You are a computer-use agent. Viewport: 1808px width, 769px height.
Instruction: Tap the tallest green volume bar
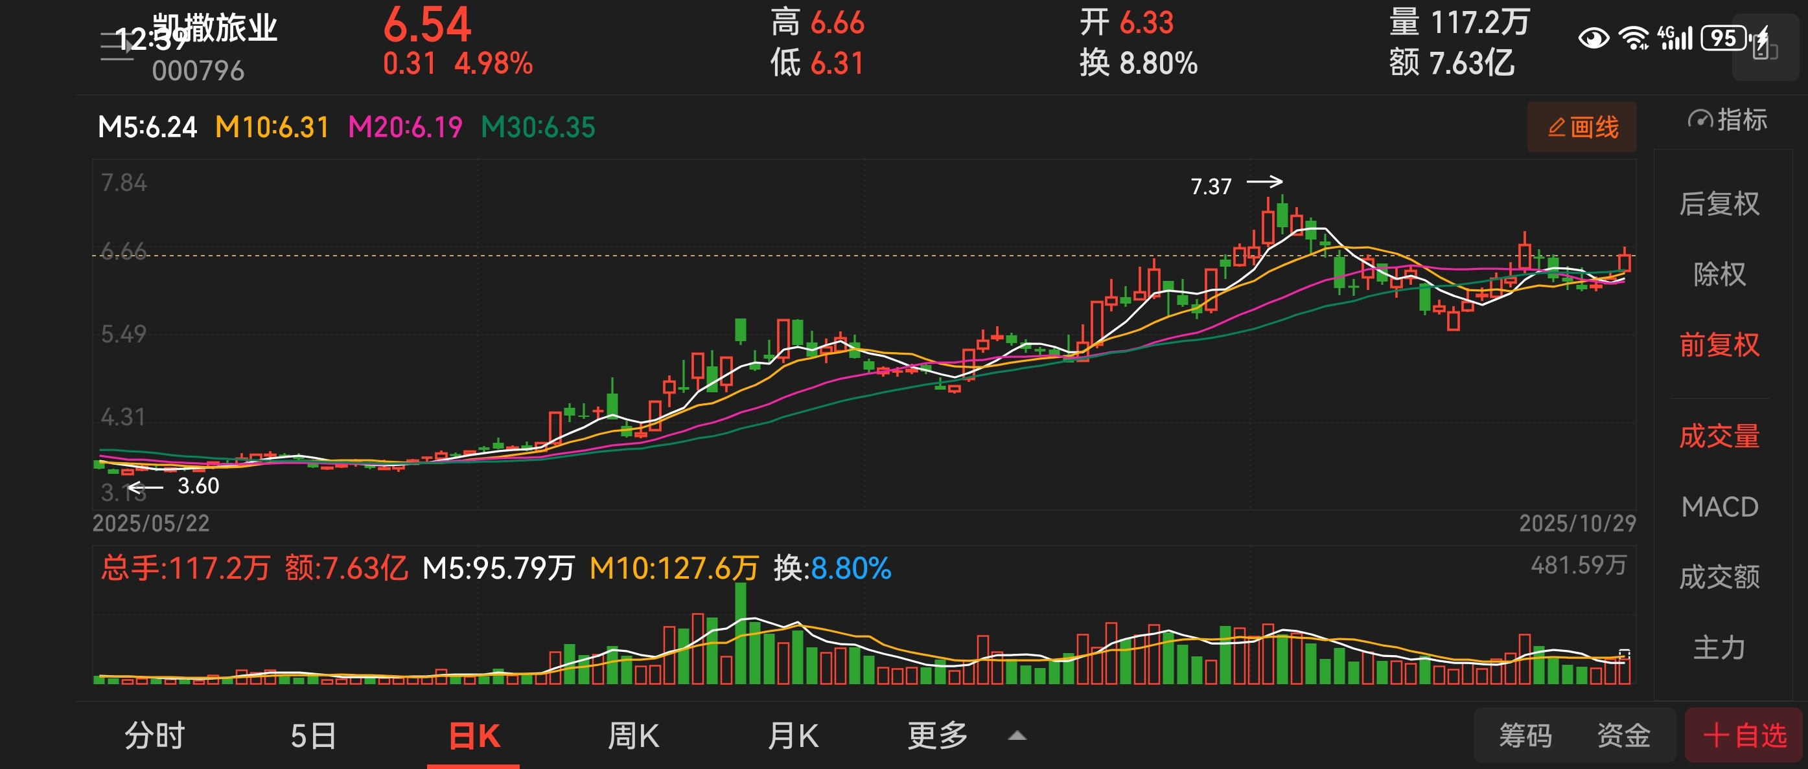pyautogui.click(x=741, y=631)
